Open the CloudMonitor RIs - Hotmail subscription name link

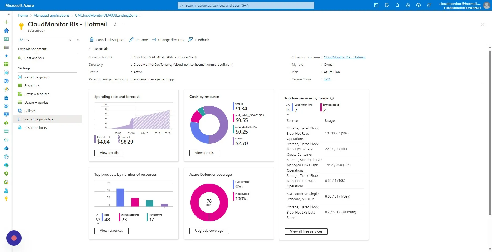click(345, 57)
